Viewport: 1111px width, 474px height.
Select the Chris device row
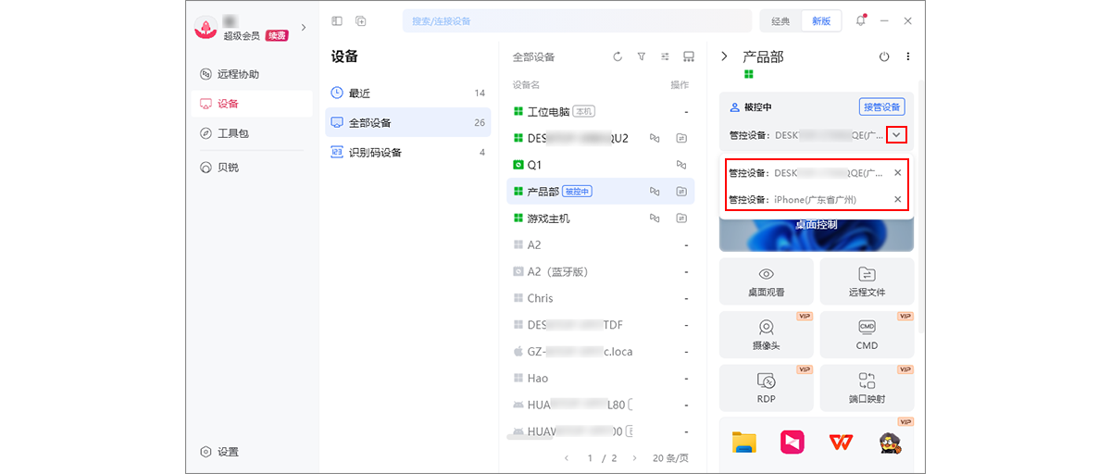(602, 298)
